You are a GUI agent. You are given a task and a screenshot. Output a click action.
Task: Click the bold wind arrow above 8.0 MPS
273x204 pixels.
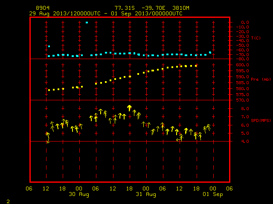click(x=129, y=108)
